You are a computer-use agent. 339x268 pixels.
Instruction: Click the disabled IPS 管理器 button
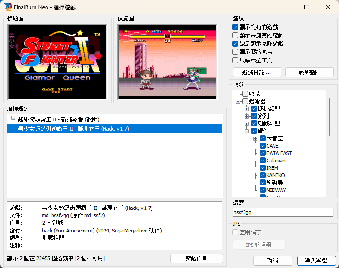pos(259,245)
